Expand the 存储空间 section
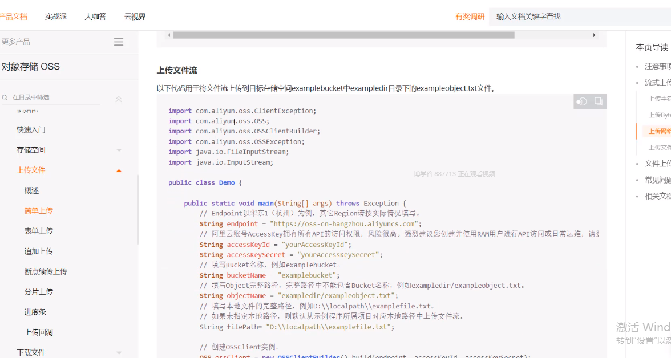The height and width of the screenshot is (358, 671). (x=119, y=150)
